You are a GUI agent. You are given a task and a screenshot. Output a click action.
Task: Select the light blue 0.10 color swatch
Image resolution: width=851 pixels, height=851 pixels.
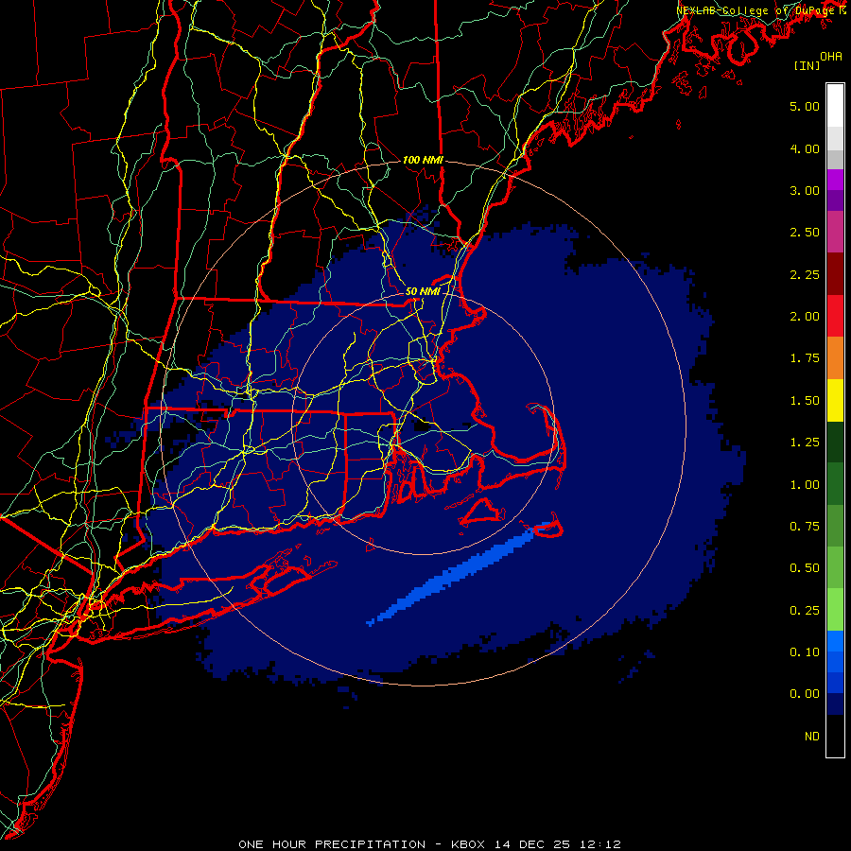coord(835,641)
